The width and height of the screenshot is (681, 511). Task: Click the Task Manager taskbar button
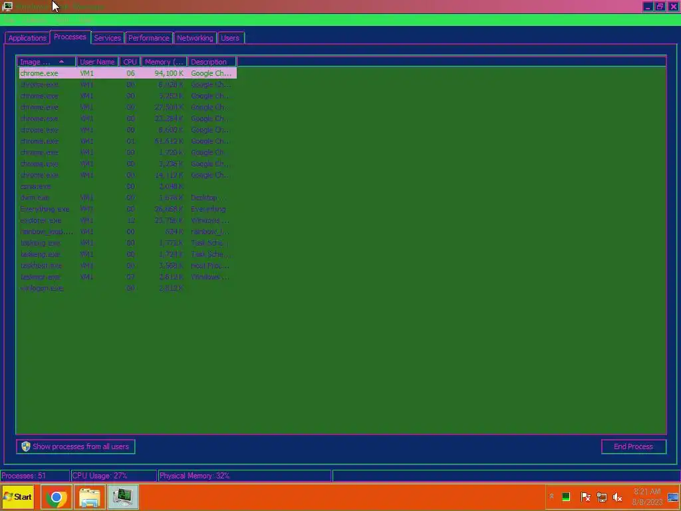click(123, 497)
